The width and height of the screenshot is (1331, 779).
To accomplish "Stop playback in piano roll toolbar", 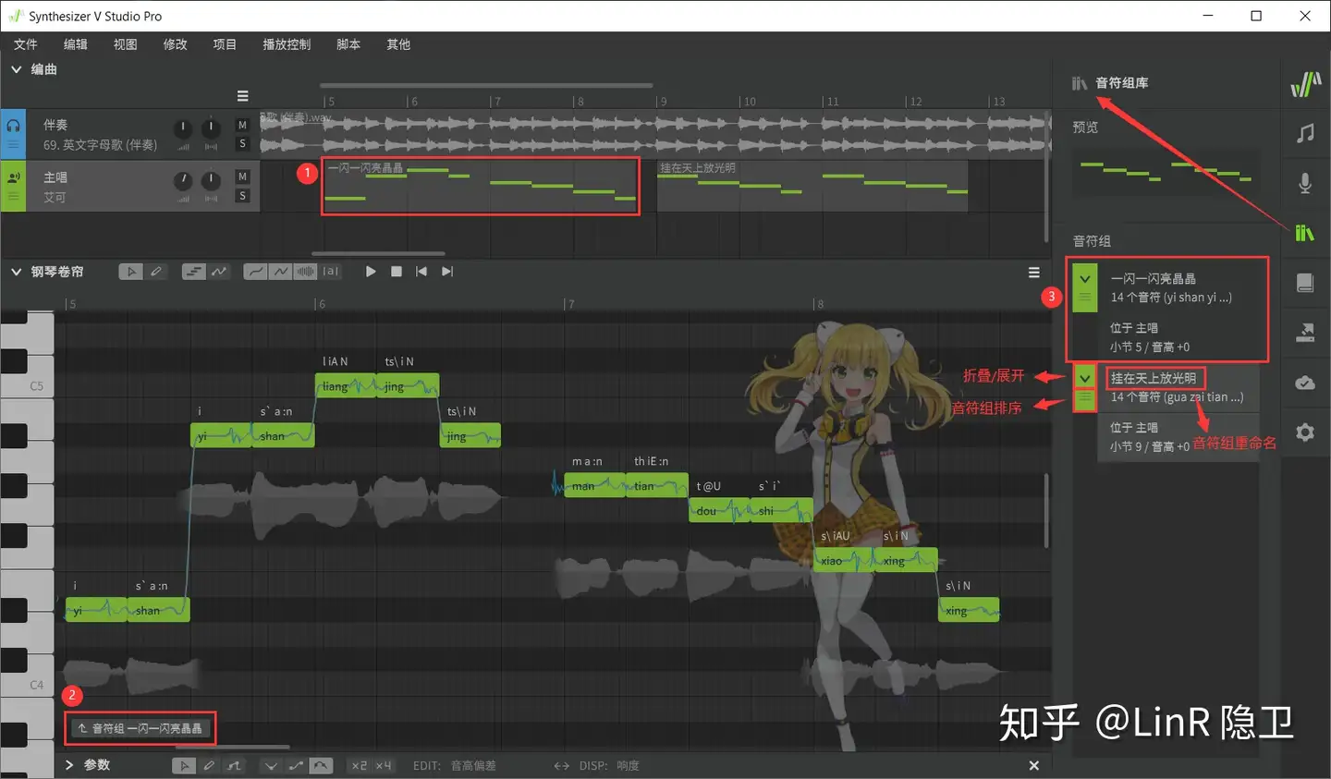I will tap(397, 272).
